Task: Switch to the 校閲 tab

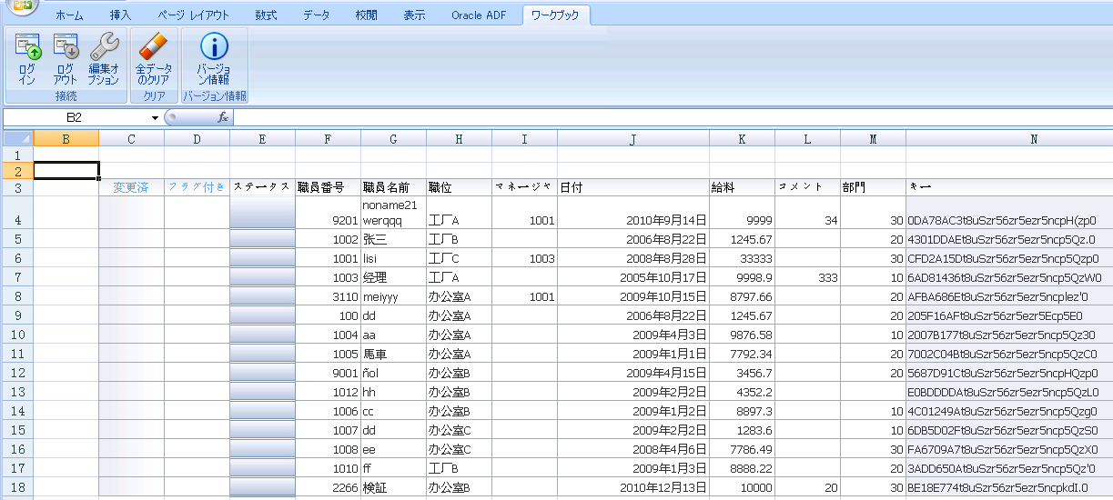Action: coord(367,15)
